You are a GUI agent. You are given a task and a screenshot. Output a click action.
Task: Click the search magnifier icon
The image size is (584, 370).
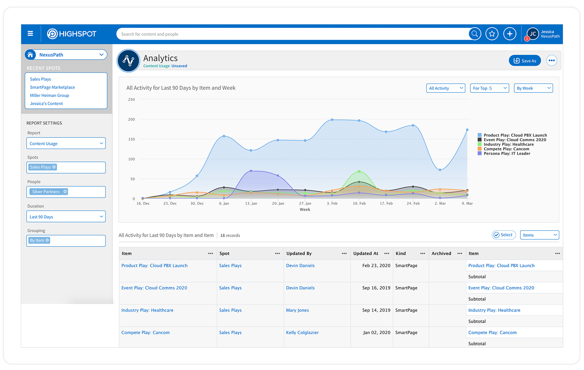point(475,34)
